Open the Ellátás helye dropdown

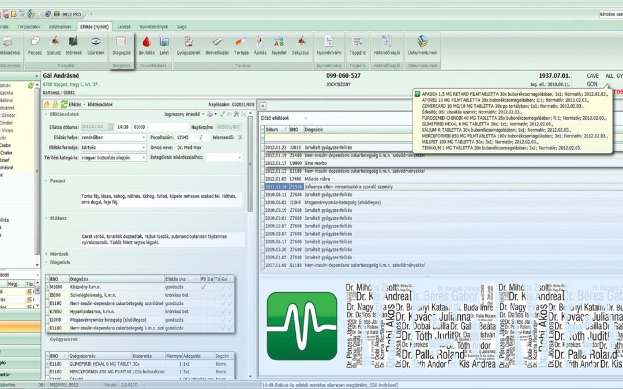143,137
